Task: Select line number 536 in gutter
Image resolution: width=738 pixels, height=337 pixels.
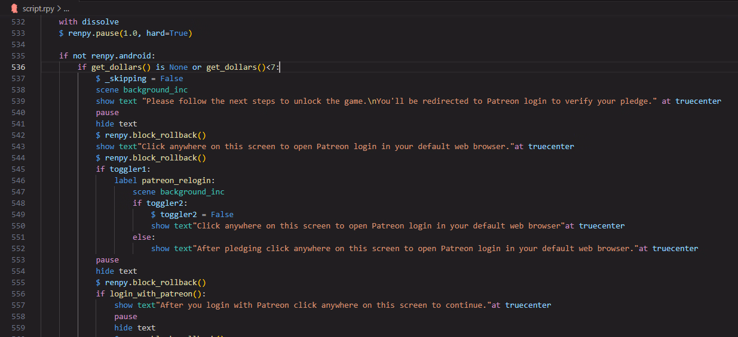Action: tap(18, 67)
